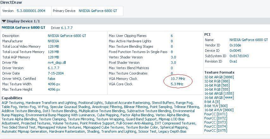The image size is (270, 139).
Task: Collapse the Display Device 1/1 section
Action: pyautogui.click(x=4, y=21)
